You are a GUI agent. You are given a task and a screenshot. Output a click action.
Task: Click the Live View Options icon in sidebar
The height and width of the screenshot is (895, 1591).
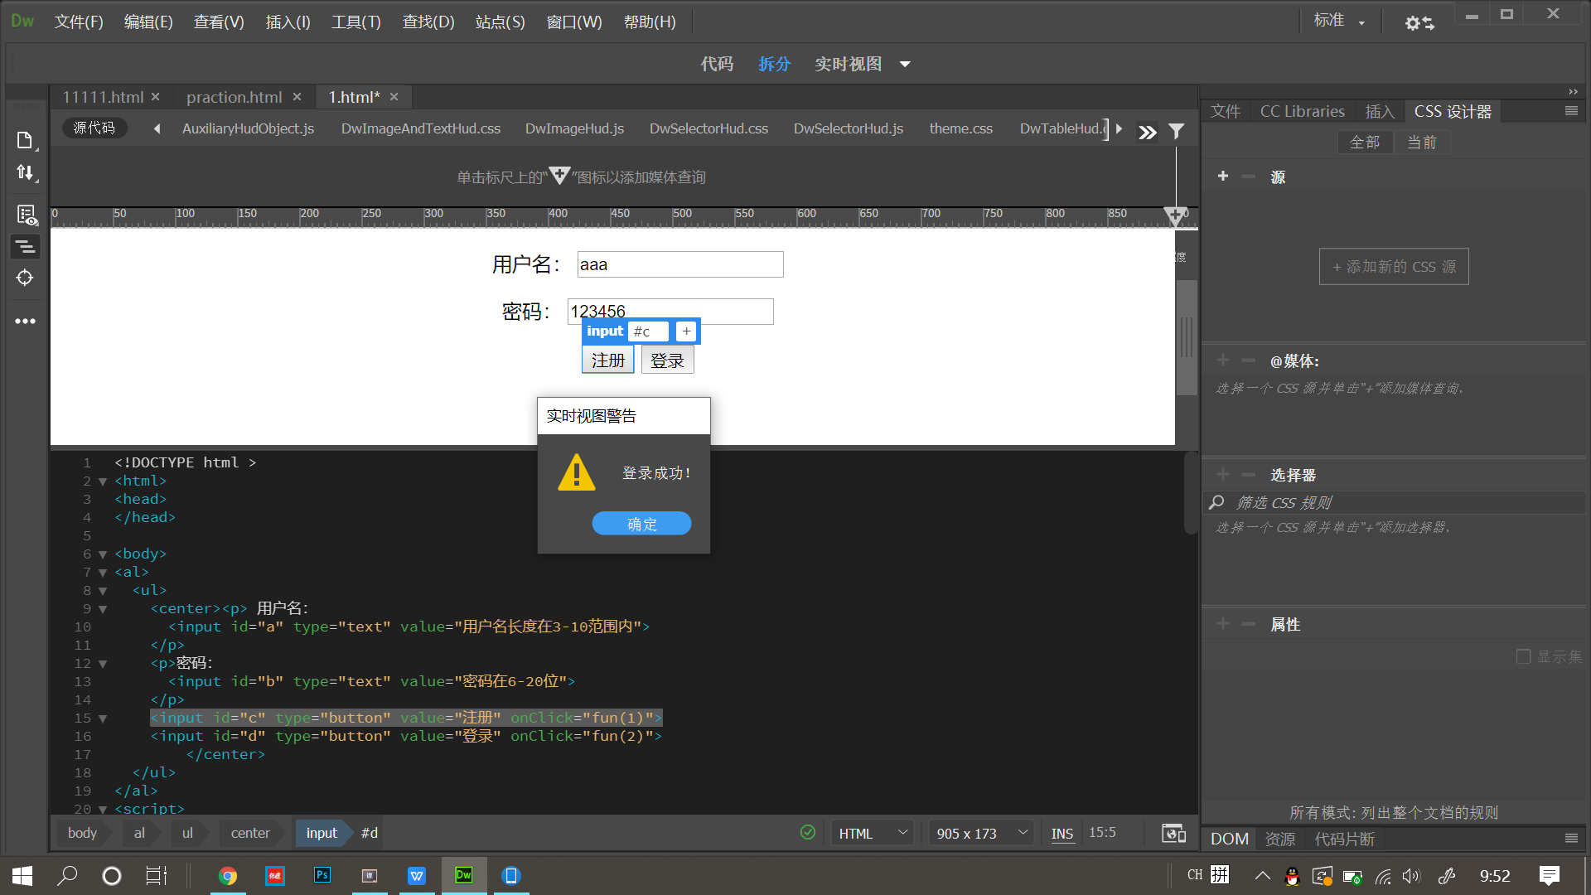pyautogui.click(x=27, y=215)
